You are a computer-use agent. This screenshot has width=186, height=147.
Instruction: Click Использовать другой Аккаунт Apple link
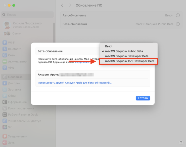[75, 83]
